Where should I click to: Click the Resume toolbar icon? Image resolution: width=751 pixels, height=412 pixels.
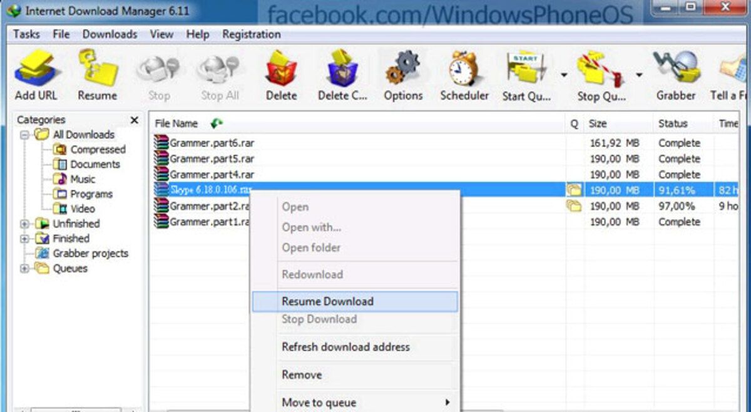[x=98, y=68]
